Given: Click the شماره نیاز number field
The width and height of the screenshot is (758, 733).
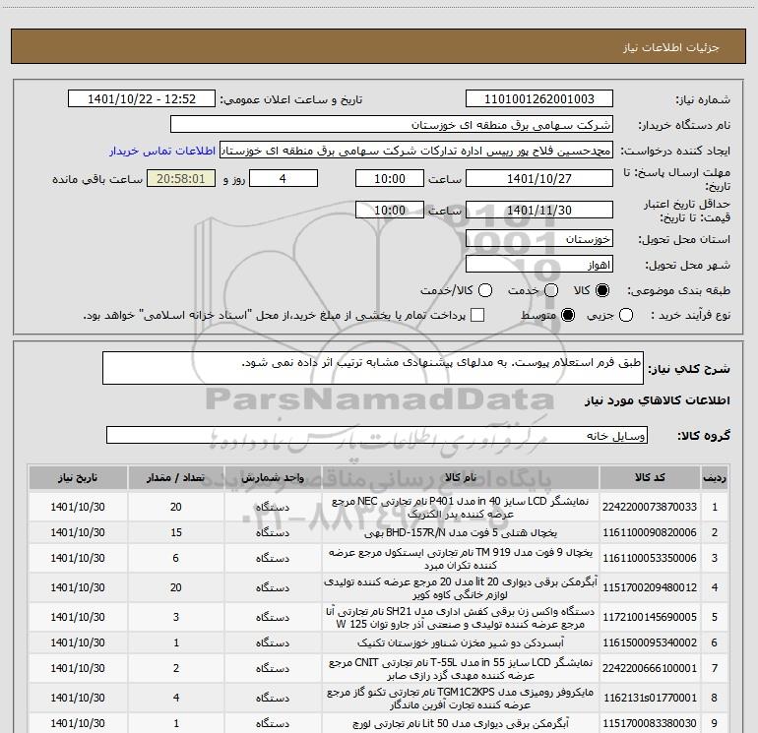Looking at the screenshot, I should point(537,99).
